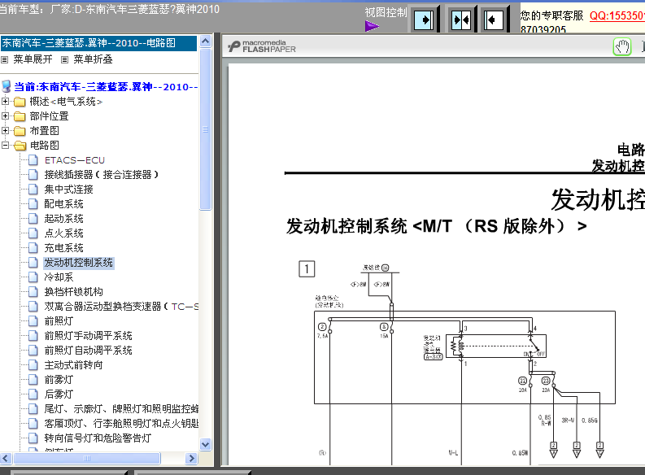Viewport: 645px width, 475px height.
Task: Open the 冷却系 document
Action: (x=59, y=277)
